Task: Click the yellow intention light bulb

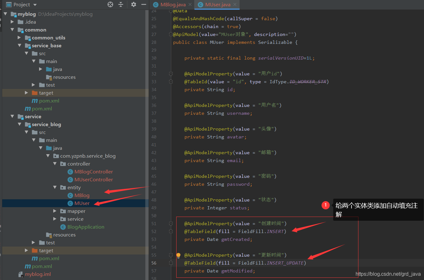Action: click(x=178, y=255)
